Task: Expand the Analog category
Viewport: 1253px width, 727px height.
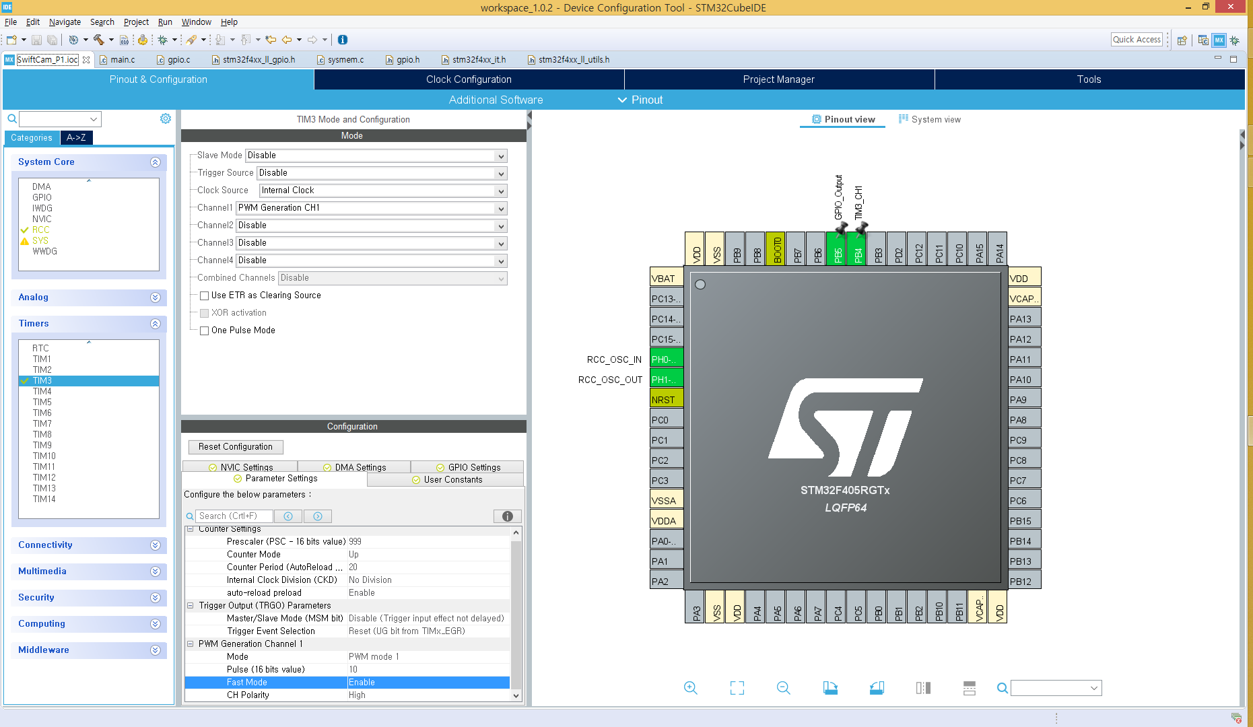Action: (x=156, y=298)
